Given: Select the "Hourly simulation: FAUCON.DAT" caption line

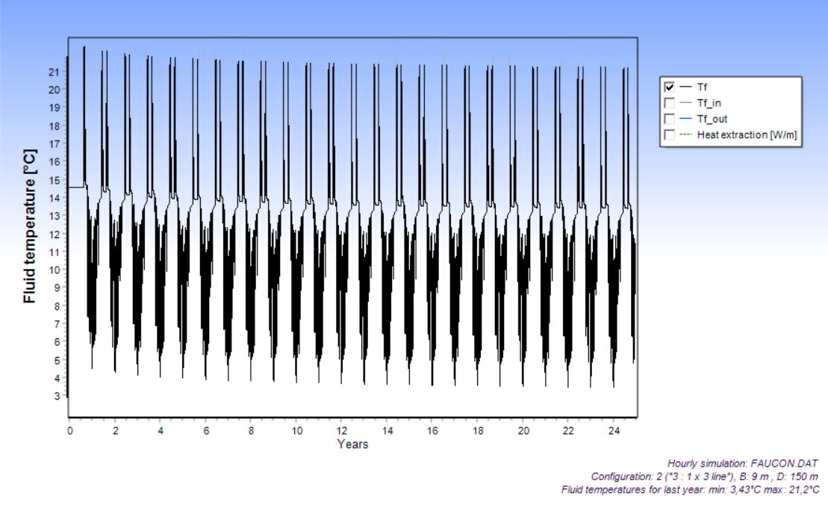Looking at the screenshot, I should [742, 463].
